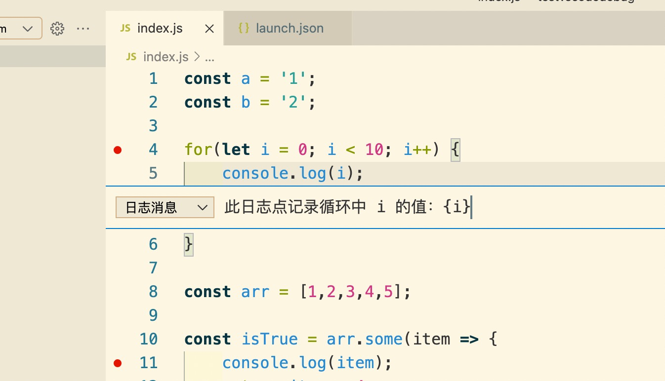Viewport: 665px width, 381px height.
Task: Close the index.js tab
Action: (x=209, y=29)
